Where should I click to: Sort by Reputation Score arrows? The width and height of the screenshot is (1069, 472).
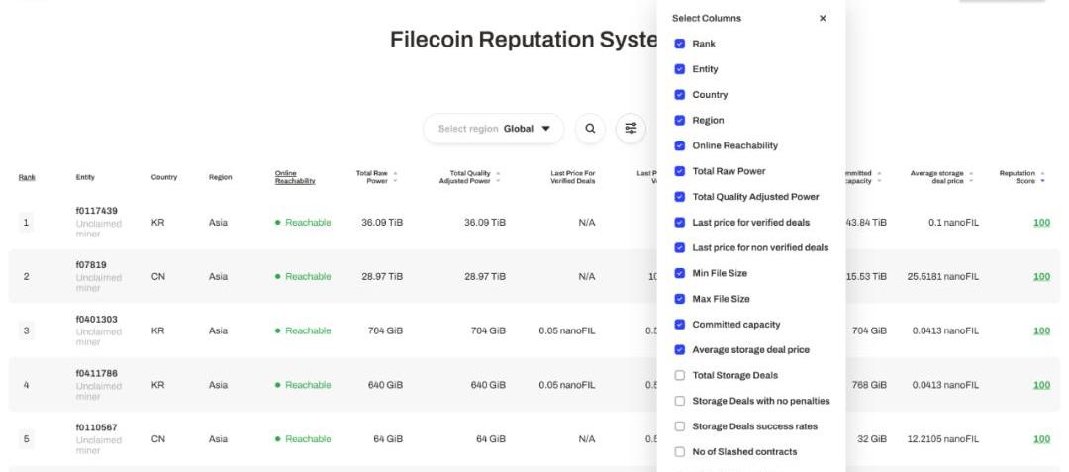[1042, 177]
